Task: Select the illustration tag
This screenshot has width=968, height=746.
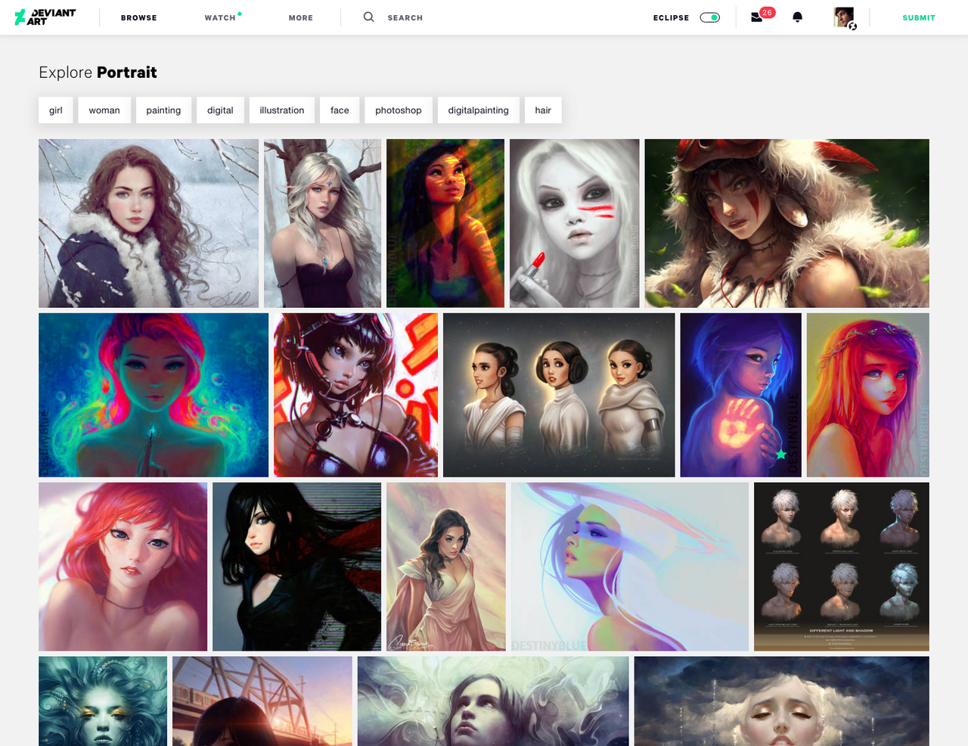Action: [282, 110]
